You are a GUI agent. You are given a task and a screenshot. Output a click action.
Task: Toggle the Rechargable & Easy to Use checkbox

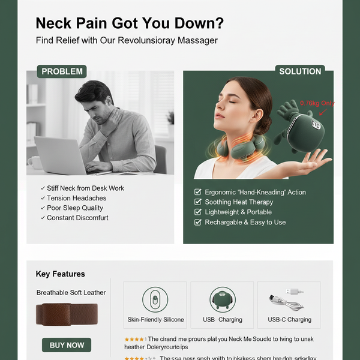(197, 222)
